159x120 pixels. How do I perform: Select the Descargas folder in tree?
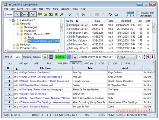click(x=30, y=27)
